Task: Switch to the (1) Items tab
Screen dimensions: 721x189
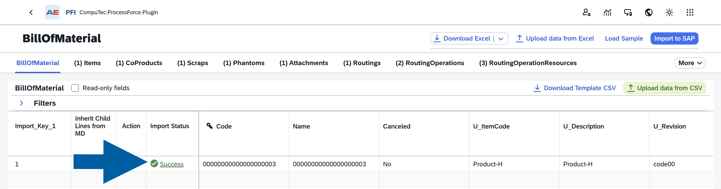Action: (87, 63)
